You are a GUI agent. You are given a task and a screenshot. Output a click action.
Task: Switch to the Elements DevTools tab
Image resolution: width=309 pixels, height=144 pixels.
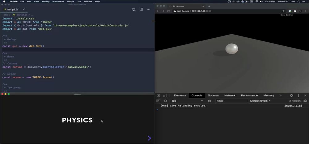(180, 95)
